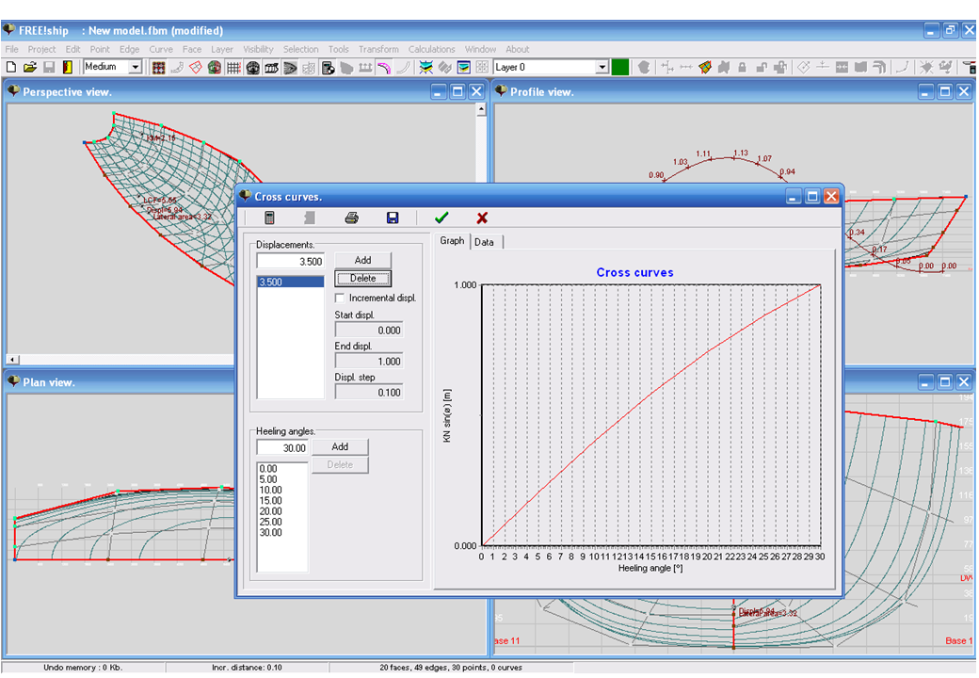The width and height of the screenshot is (979, 678).
Task: Enable the Incremental displ. checkbox
Action: point(340,298)
